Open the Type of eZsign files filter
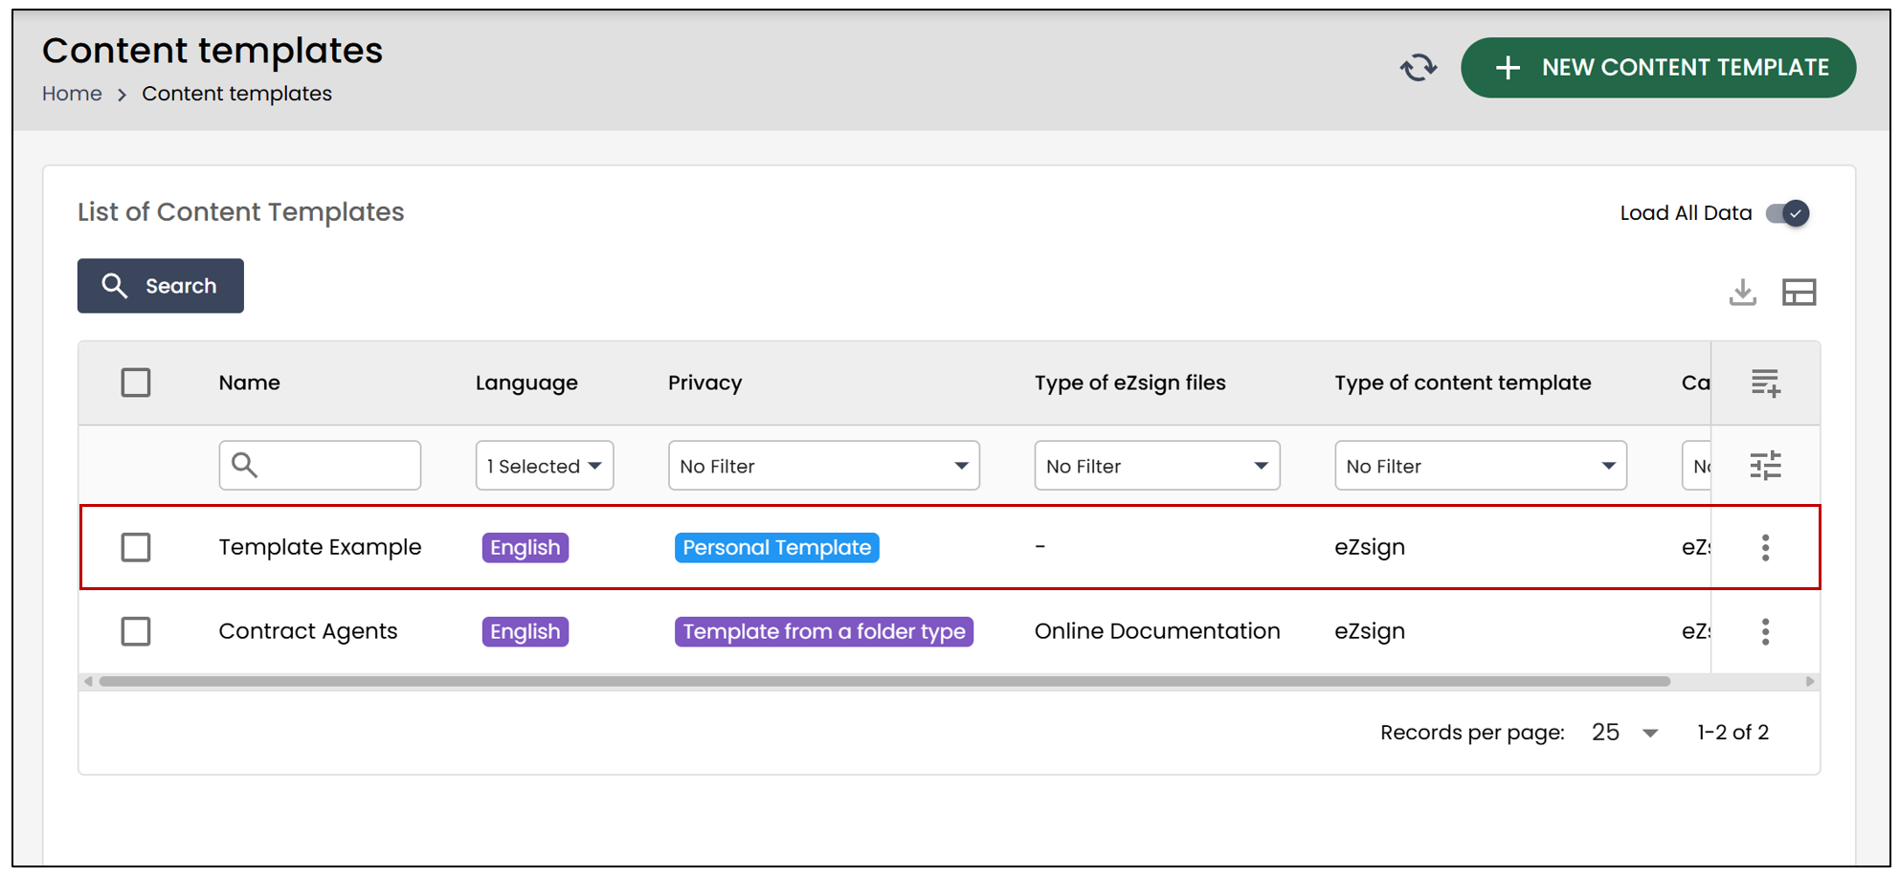Screen dimensions: 1900x877 pyautogui.click(x=1156, y=466)
